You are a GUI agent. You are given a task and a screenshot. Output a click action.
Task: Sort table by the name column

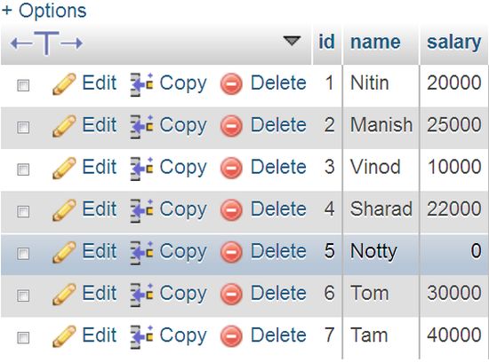[375, 42]
